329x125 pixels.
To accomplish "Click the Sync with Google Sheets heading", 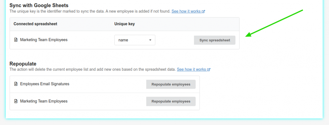I will [x=39, y=5].
